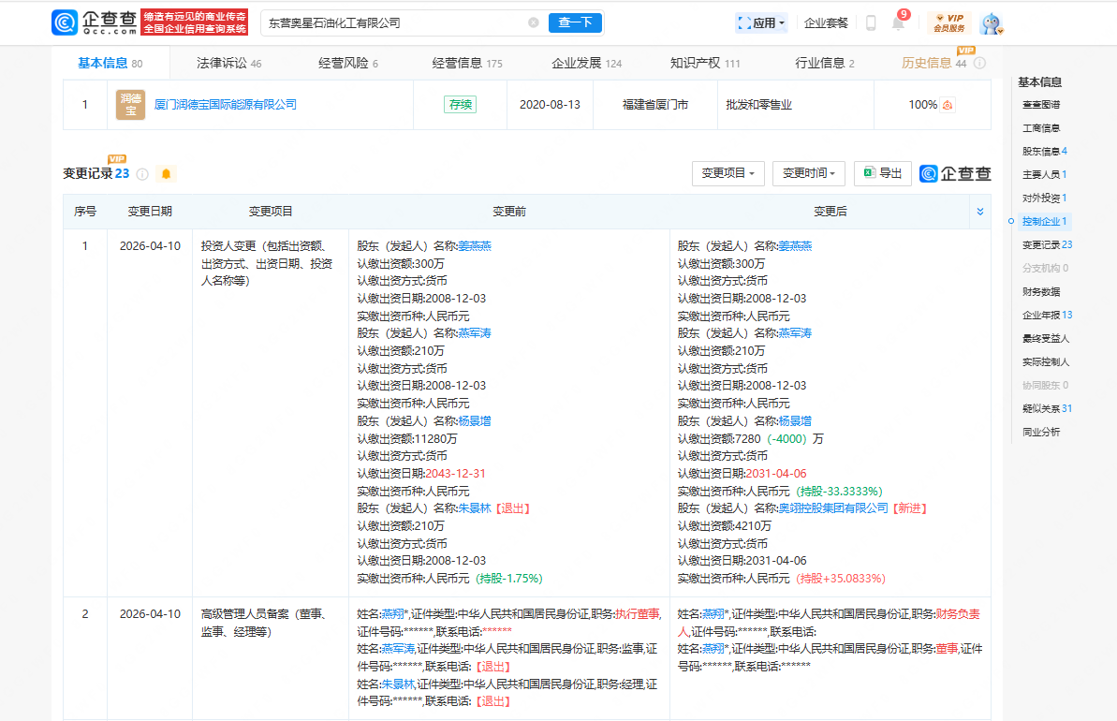Image resolution: width=1117 pixels, height=721 pixels.
Task: Switch to the 法律诉讼 tab
Action: [x=228, y=63]
